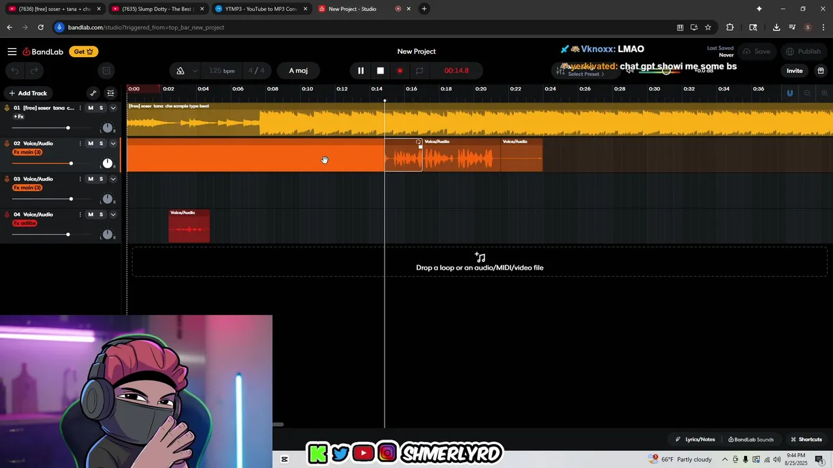Toggle cycle loop mode

(419, 70)
